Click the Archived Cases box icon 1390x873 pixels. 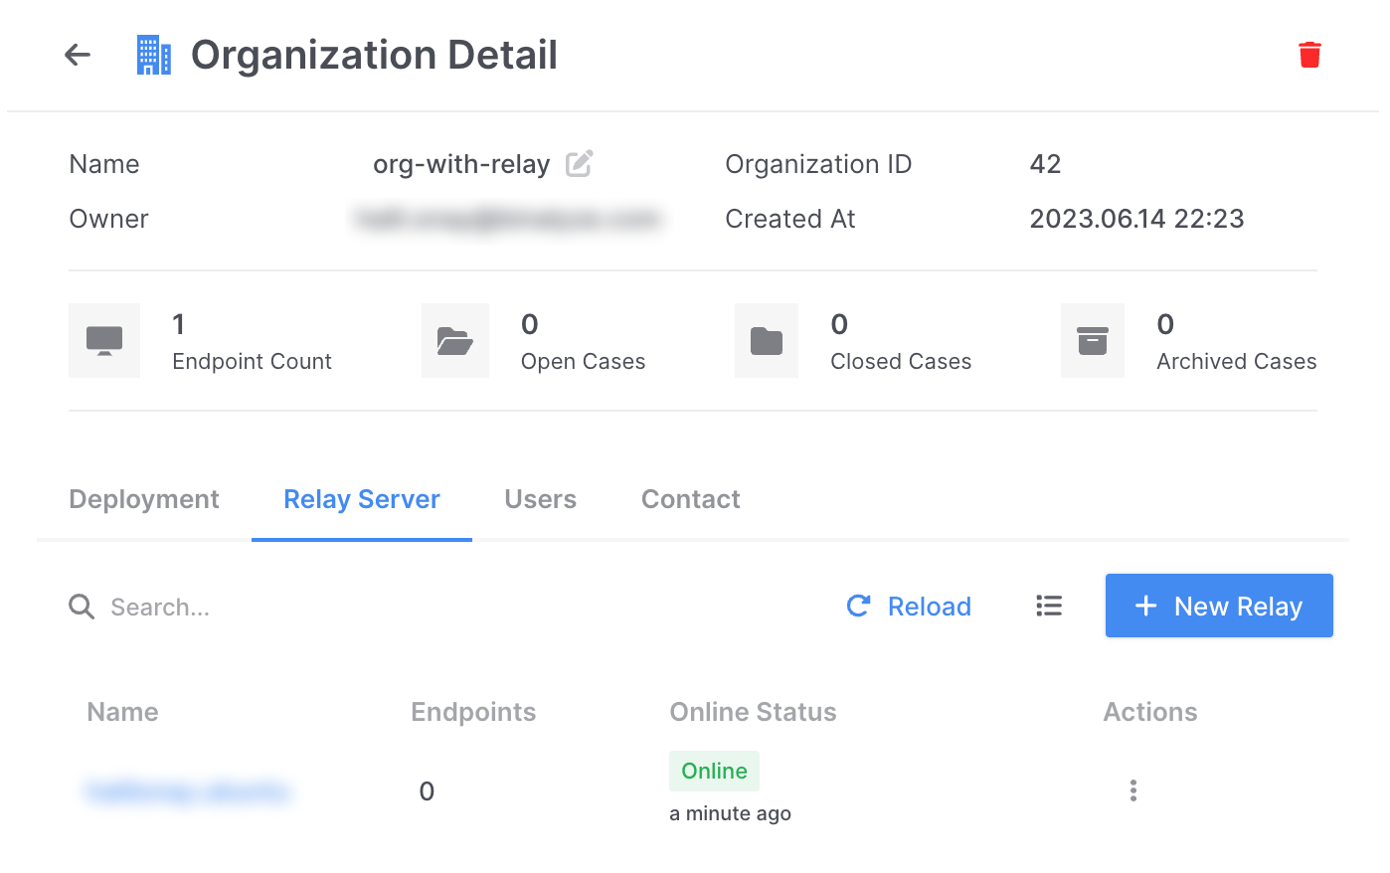click(1092, 341)
